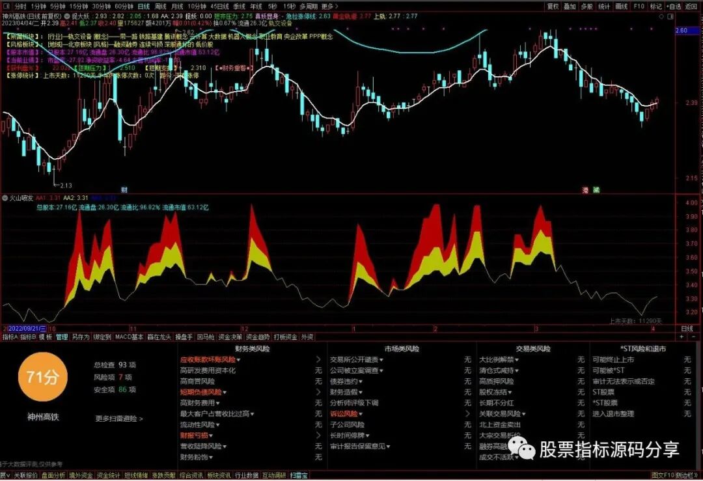
Task: Open the 板块资讯 bottom tab
Action: coord(219,475)
